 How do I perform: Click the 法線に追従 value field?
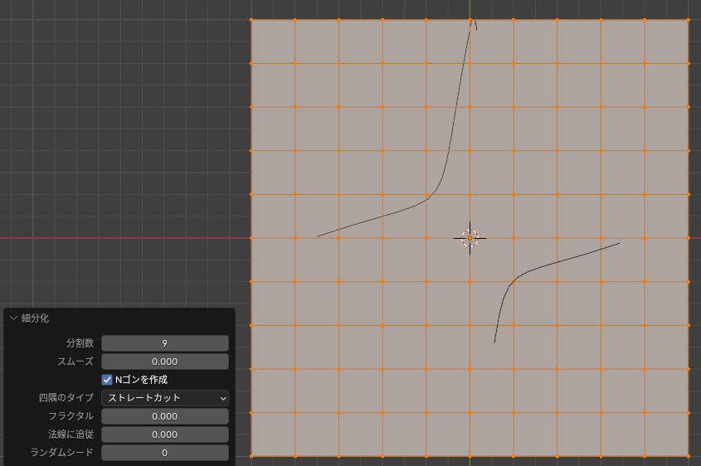tap(165, 434)
